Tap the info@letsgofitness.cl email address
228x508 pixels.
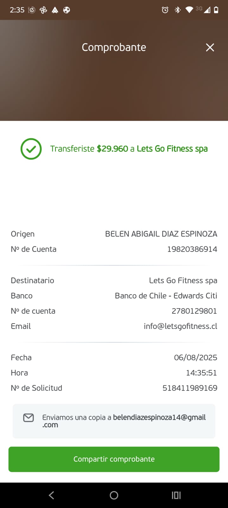point(180,326)
